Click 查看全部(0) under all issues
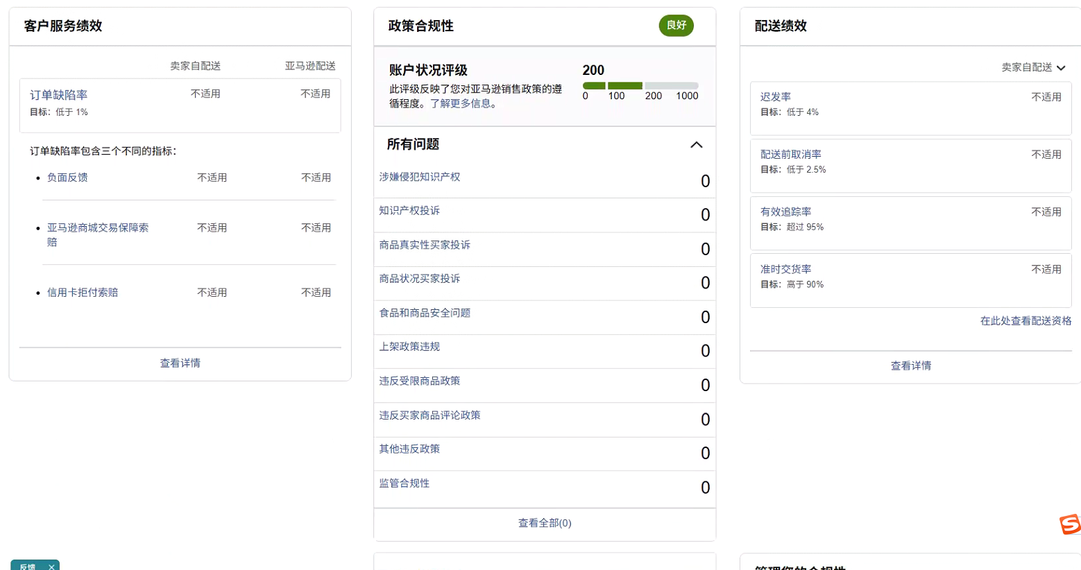 click(545, 524)
